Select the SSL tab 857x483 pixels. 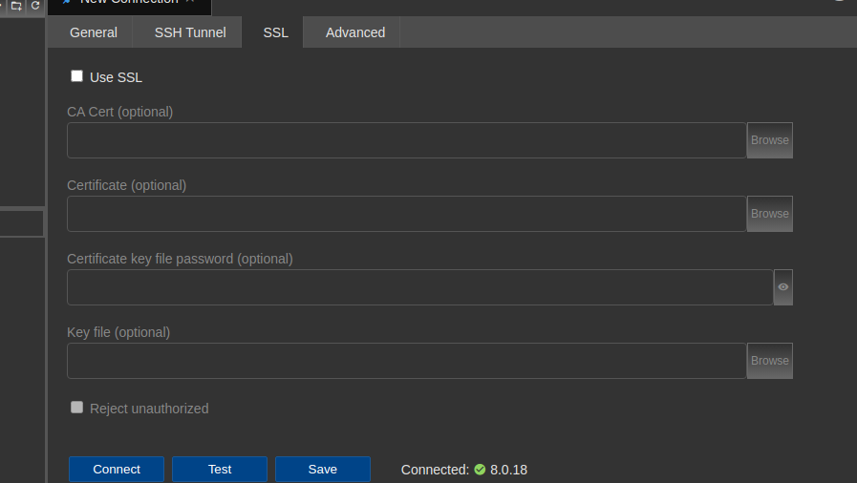(x=275, y=32)
